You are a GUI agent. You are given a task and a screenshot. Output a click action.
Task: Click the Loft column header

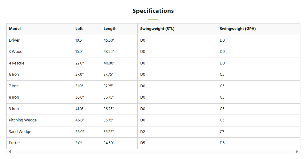(87, 29)
